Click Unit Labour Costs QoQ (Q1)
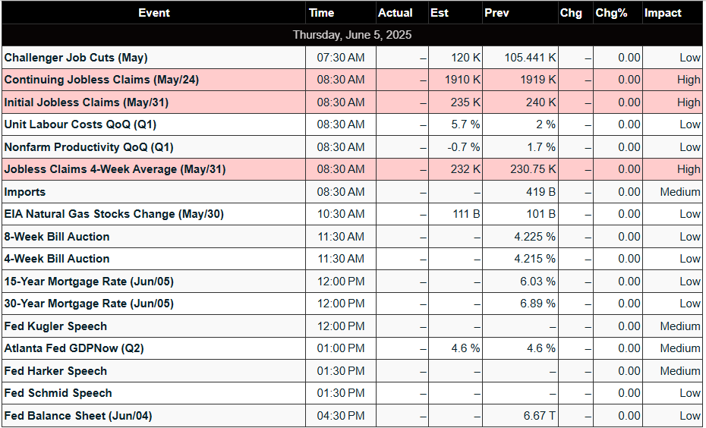706x428 pixels. pyautogui.click(x=80, y=124)
